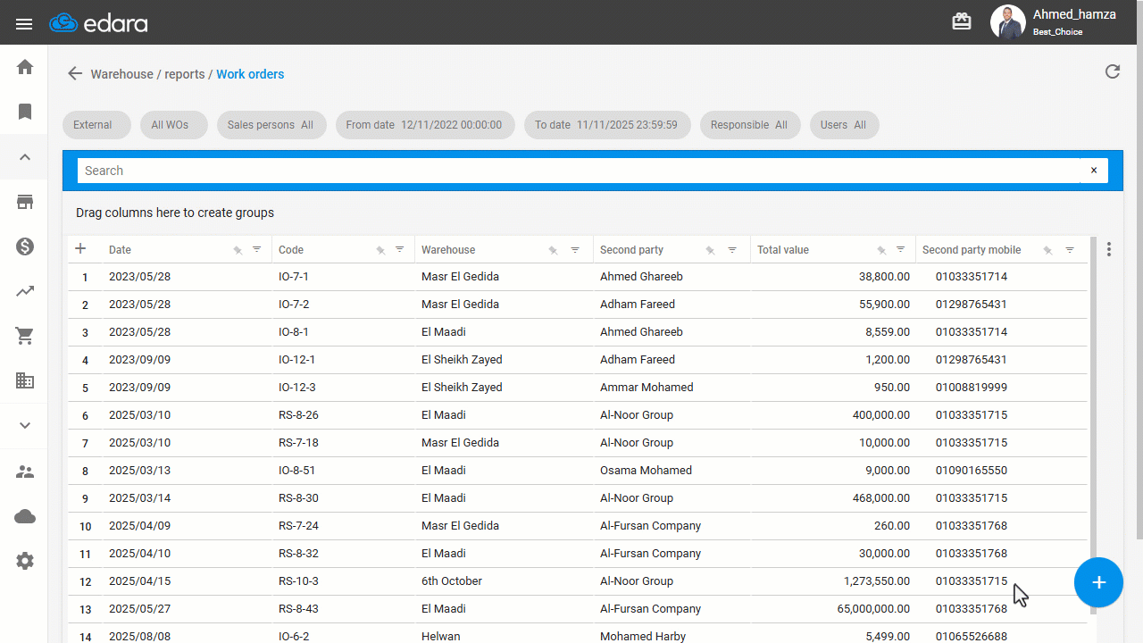Open the Second party mobile column filter
This screenshot has height=643, width=1143.
click(x=1070, y=250)
